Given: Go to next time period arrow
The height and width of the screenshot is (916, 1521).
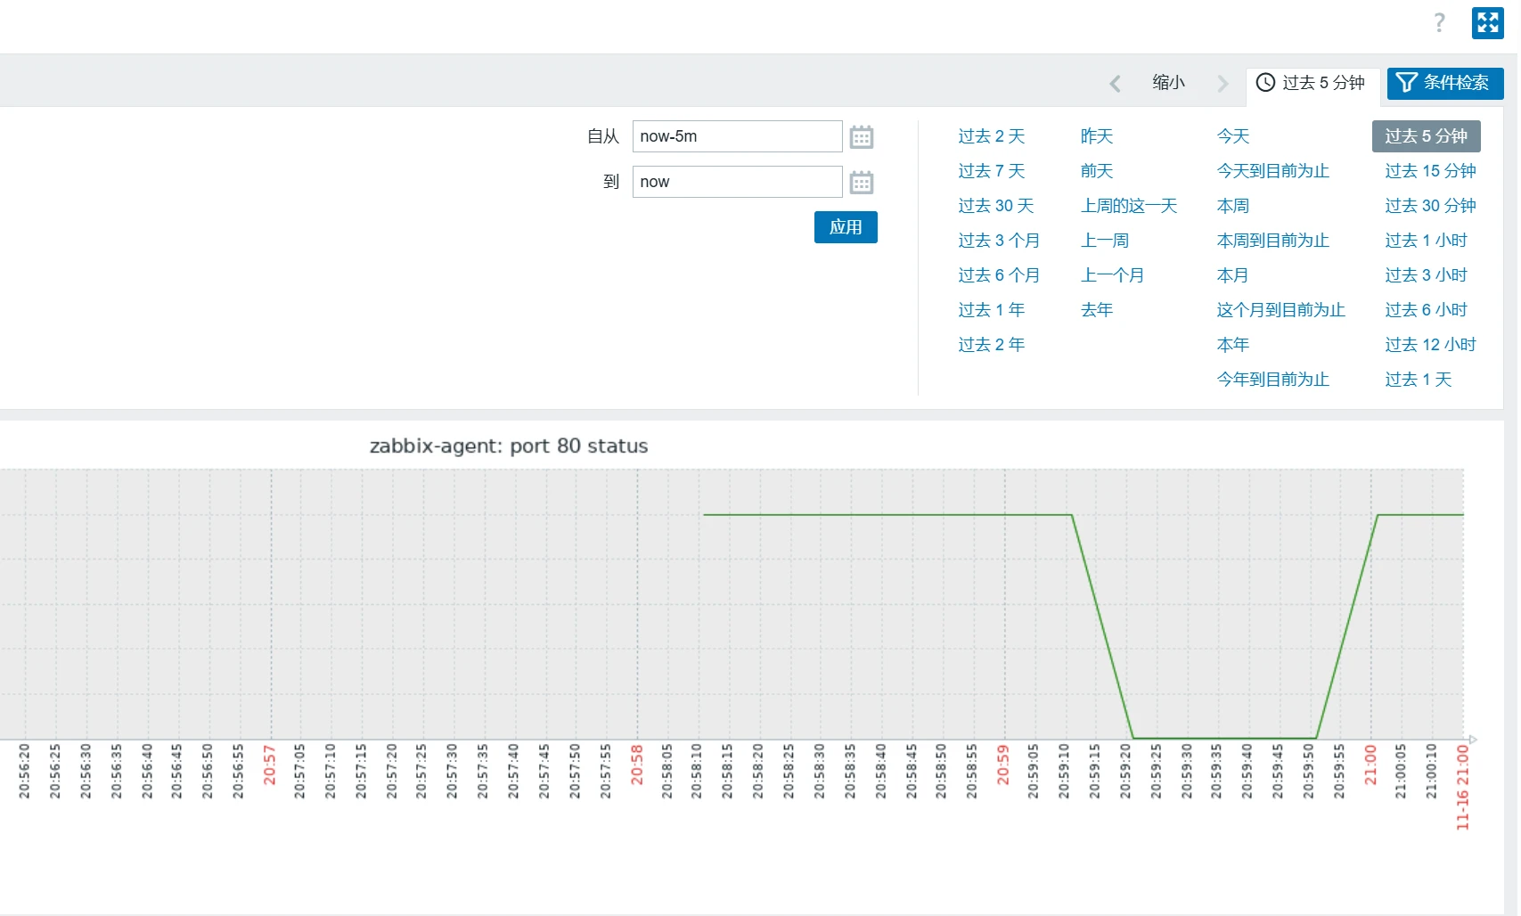Looking at the screenshot, I should [1223, 84].
